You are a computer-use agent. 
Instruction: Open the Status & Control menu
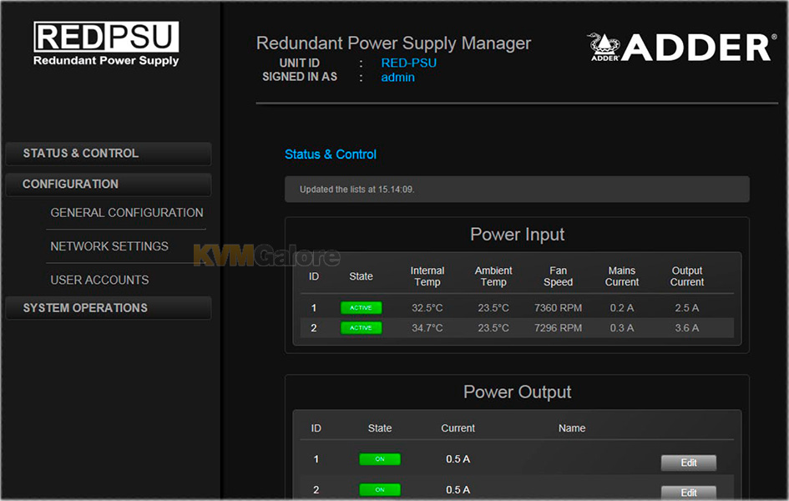pos(109,154)
